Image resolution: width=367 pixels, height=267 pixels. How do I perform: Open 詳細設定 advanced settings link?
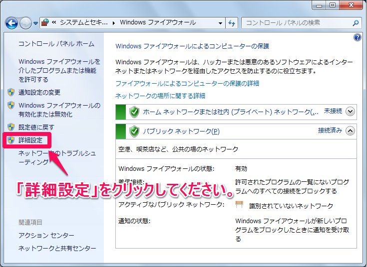(x=30, y=140)
